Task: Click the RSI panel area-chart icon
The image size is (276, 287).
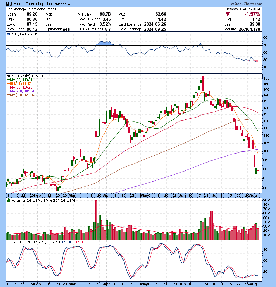Action: [8, 34]
